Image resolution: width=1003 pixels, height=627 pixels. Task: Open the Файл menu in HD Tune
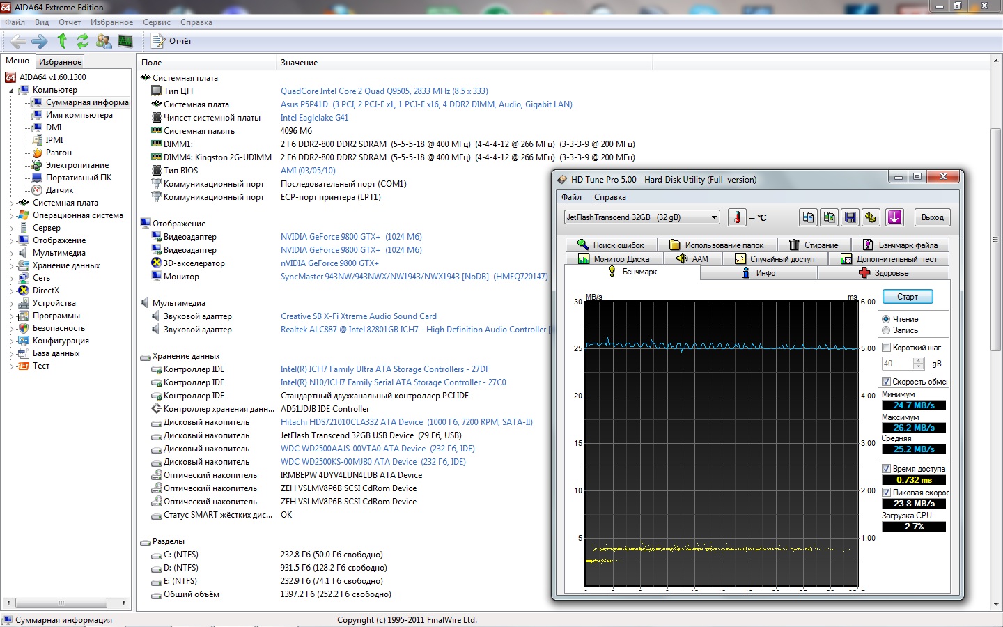tap(571, 197)
